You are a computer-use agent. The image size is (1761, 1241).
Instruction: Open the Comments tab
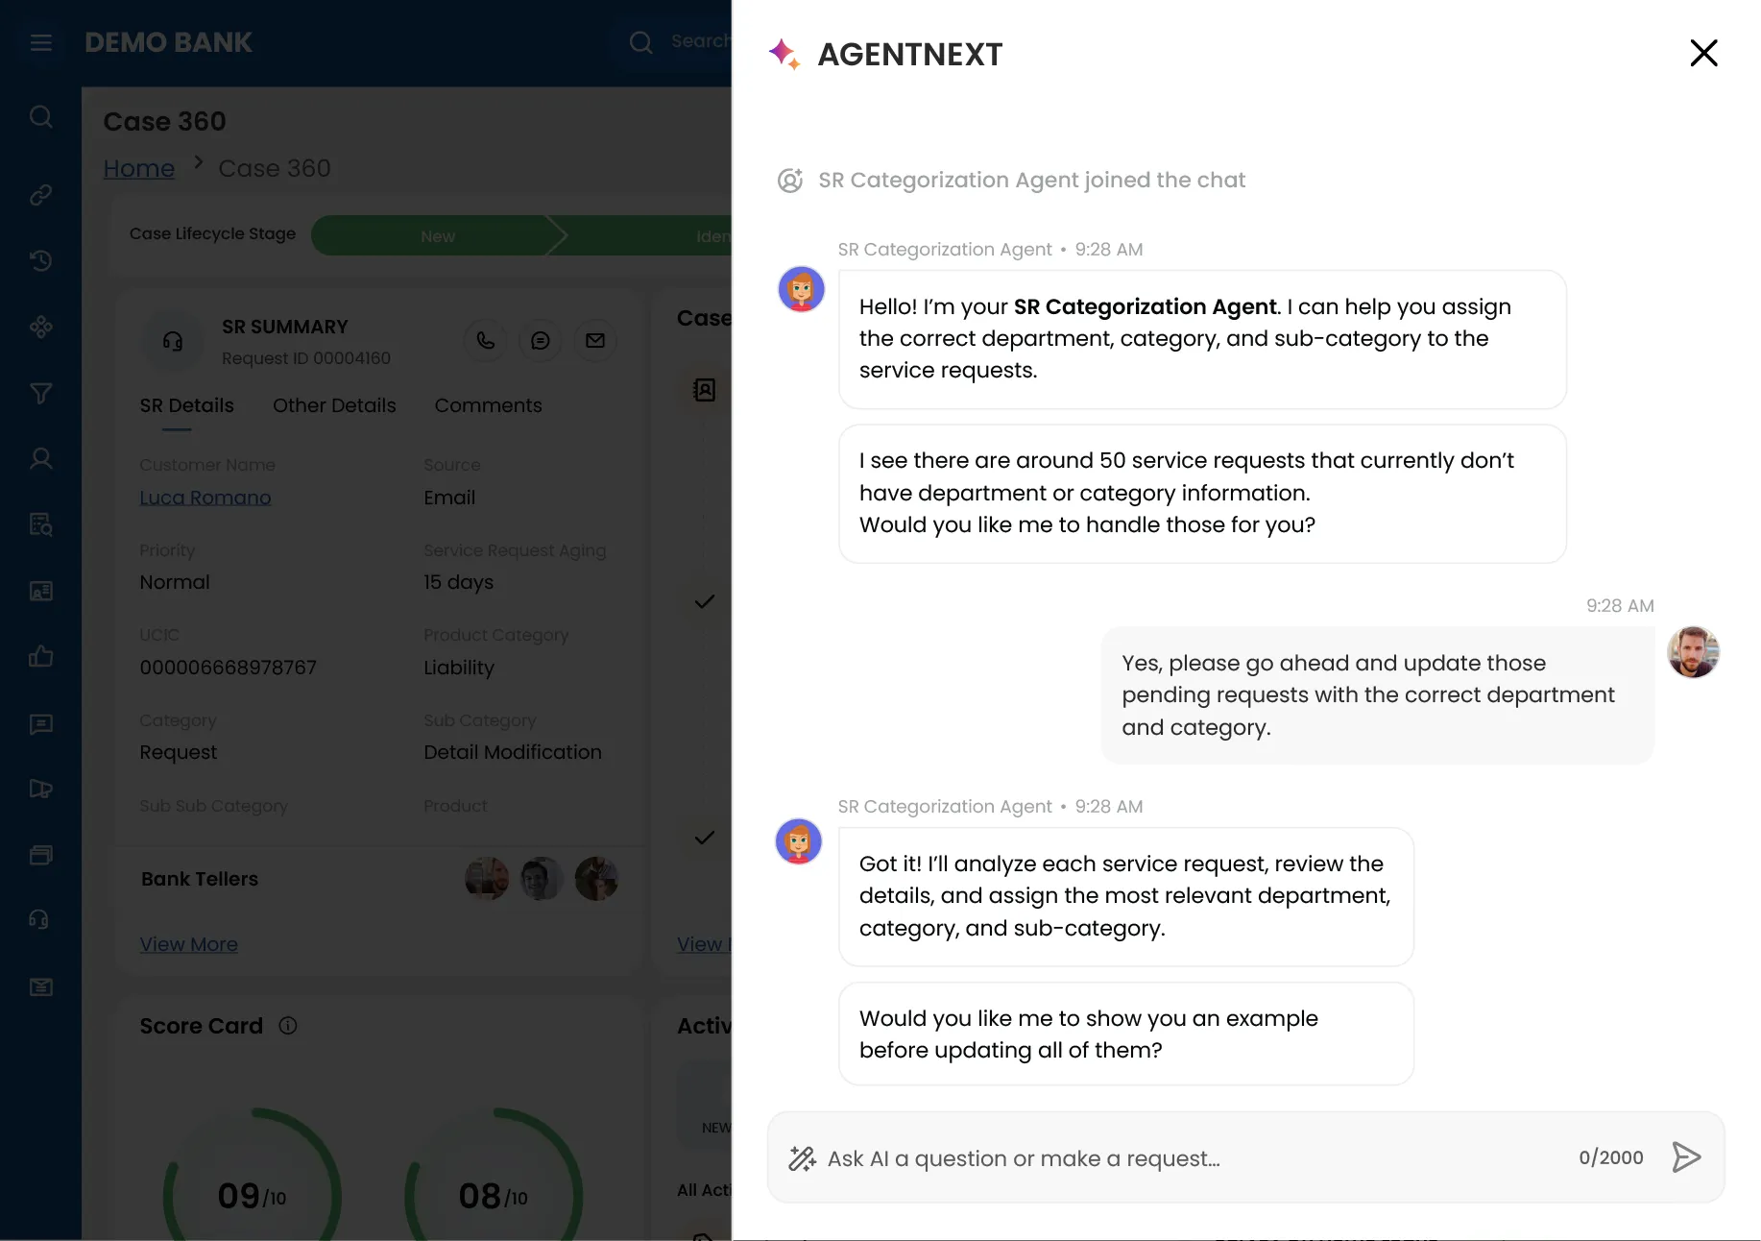click(488, 405)
